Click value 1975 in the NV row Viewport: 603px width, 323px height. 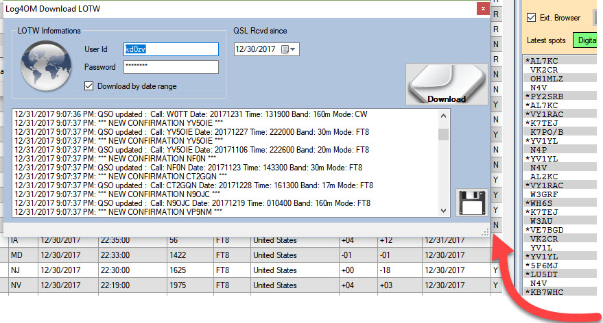[178, 285]
